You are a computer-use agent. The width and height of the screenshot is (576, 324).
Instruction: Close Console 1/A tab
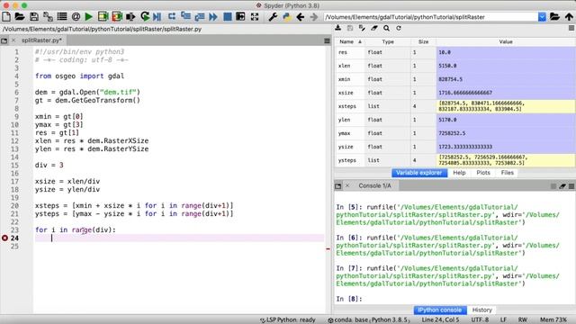tap(347, 185)
